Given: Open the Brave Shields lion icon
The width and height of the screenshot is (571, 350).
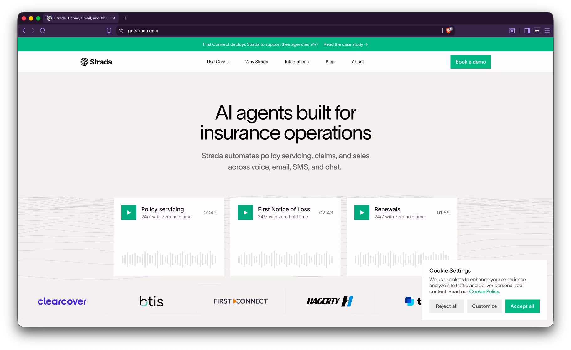Looking at the screenshot, I should (449, 30).
